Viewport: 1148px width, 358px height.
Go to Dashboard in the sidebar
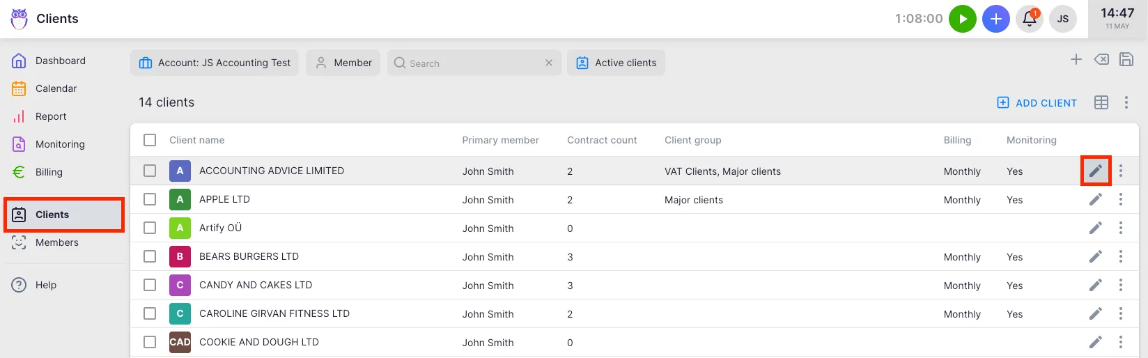point(60,61)
